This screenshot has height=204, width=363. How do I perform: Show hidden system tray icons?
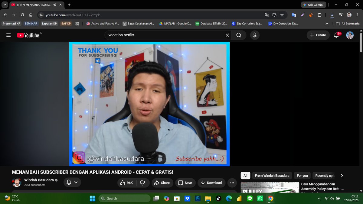pyautogui.click(x=319, y=199)
